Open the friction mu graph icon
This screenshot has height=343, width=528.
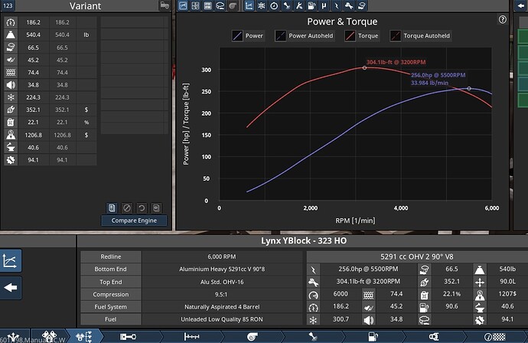pos(324,5)
